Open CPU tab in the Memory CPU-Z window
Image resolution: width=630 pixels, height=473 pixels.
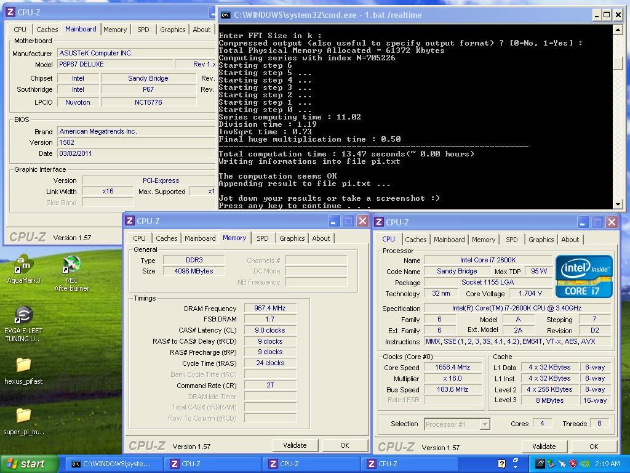[140, 238]
